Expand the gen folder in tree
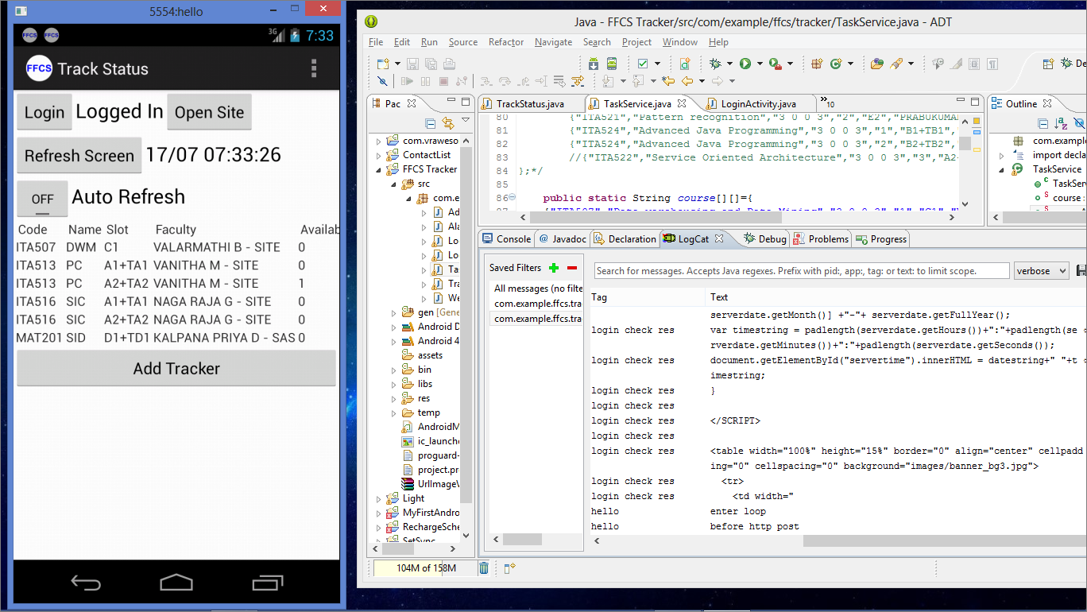The width and height of the screenshot is (1087, 612). click(x=393, y=312)
